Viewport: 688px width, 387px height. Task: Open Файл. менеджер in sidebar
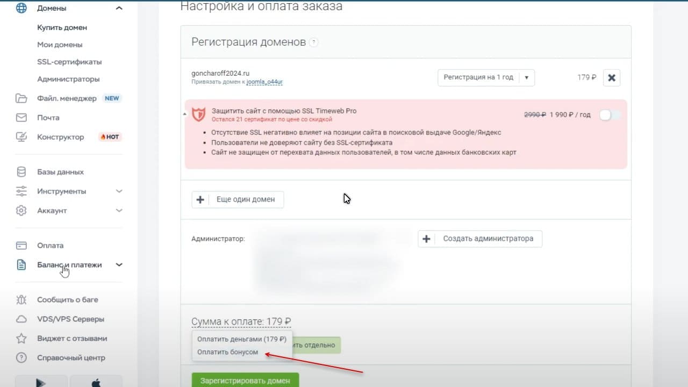pos(67,98)
